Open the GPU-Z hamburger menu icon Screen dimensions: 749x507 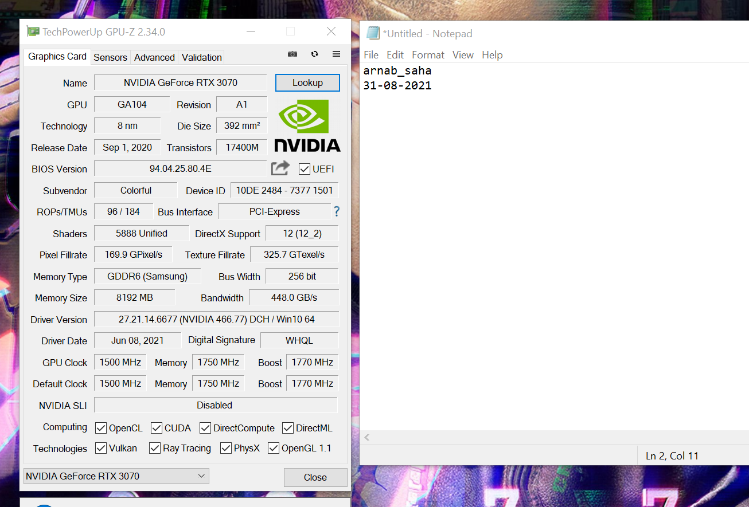[x=337, y=54]
